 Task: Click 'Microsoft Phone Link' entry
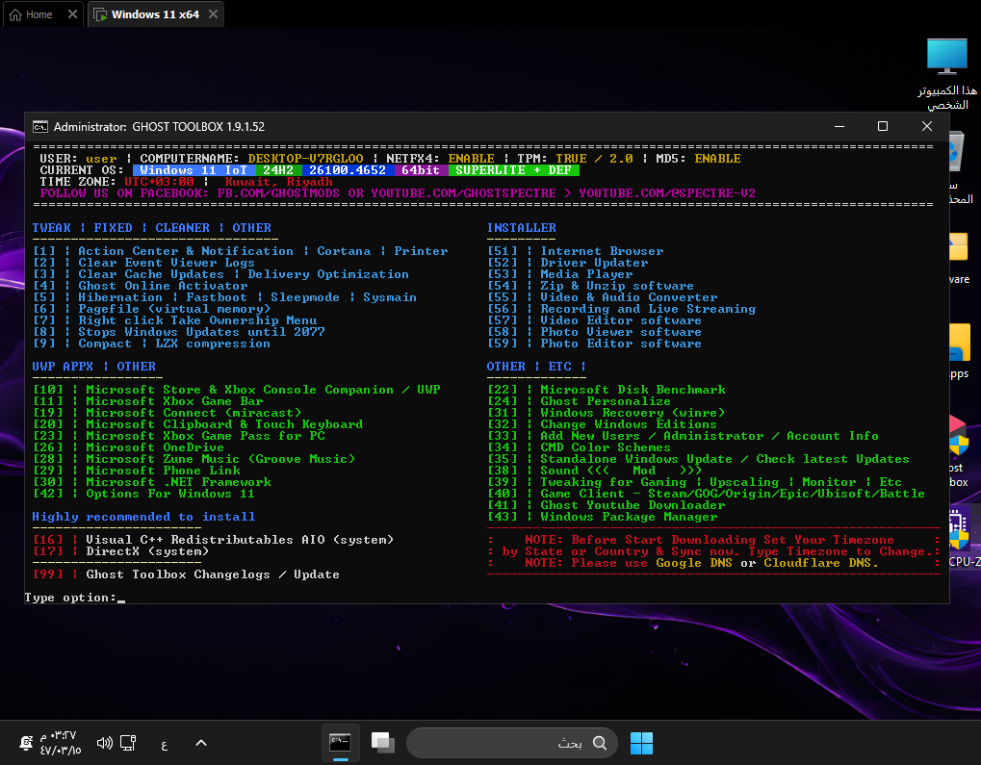coord(137,471)
